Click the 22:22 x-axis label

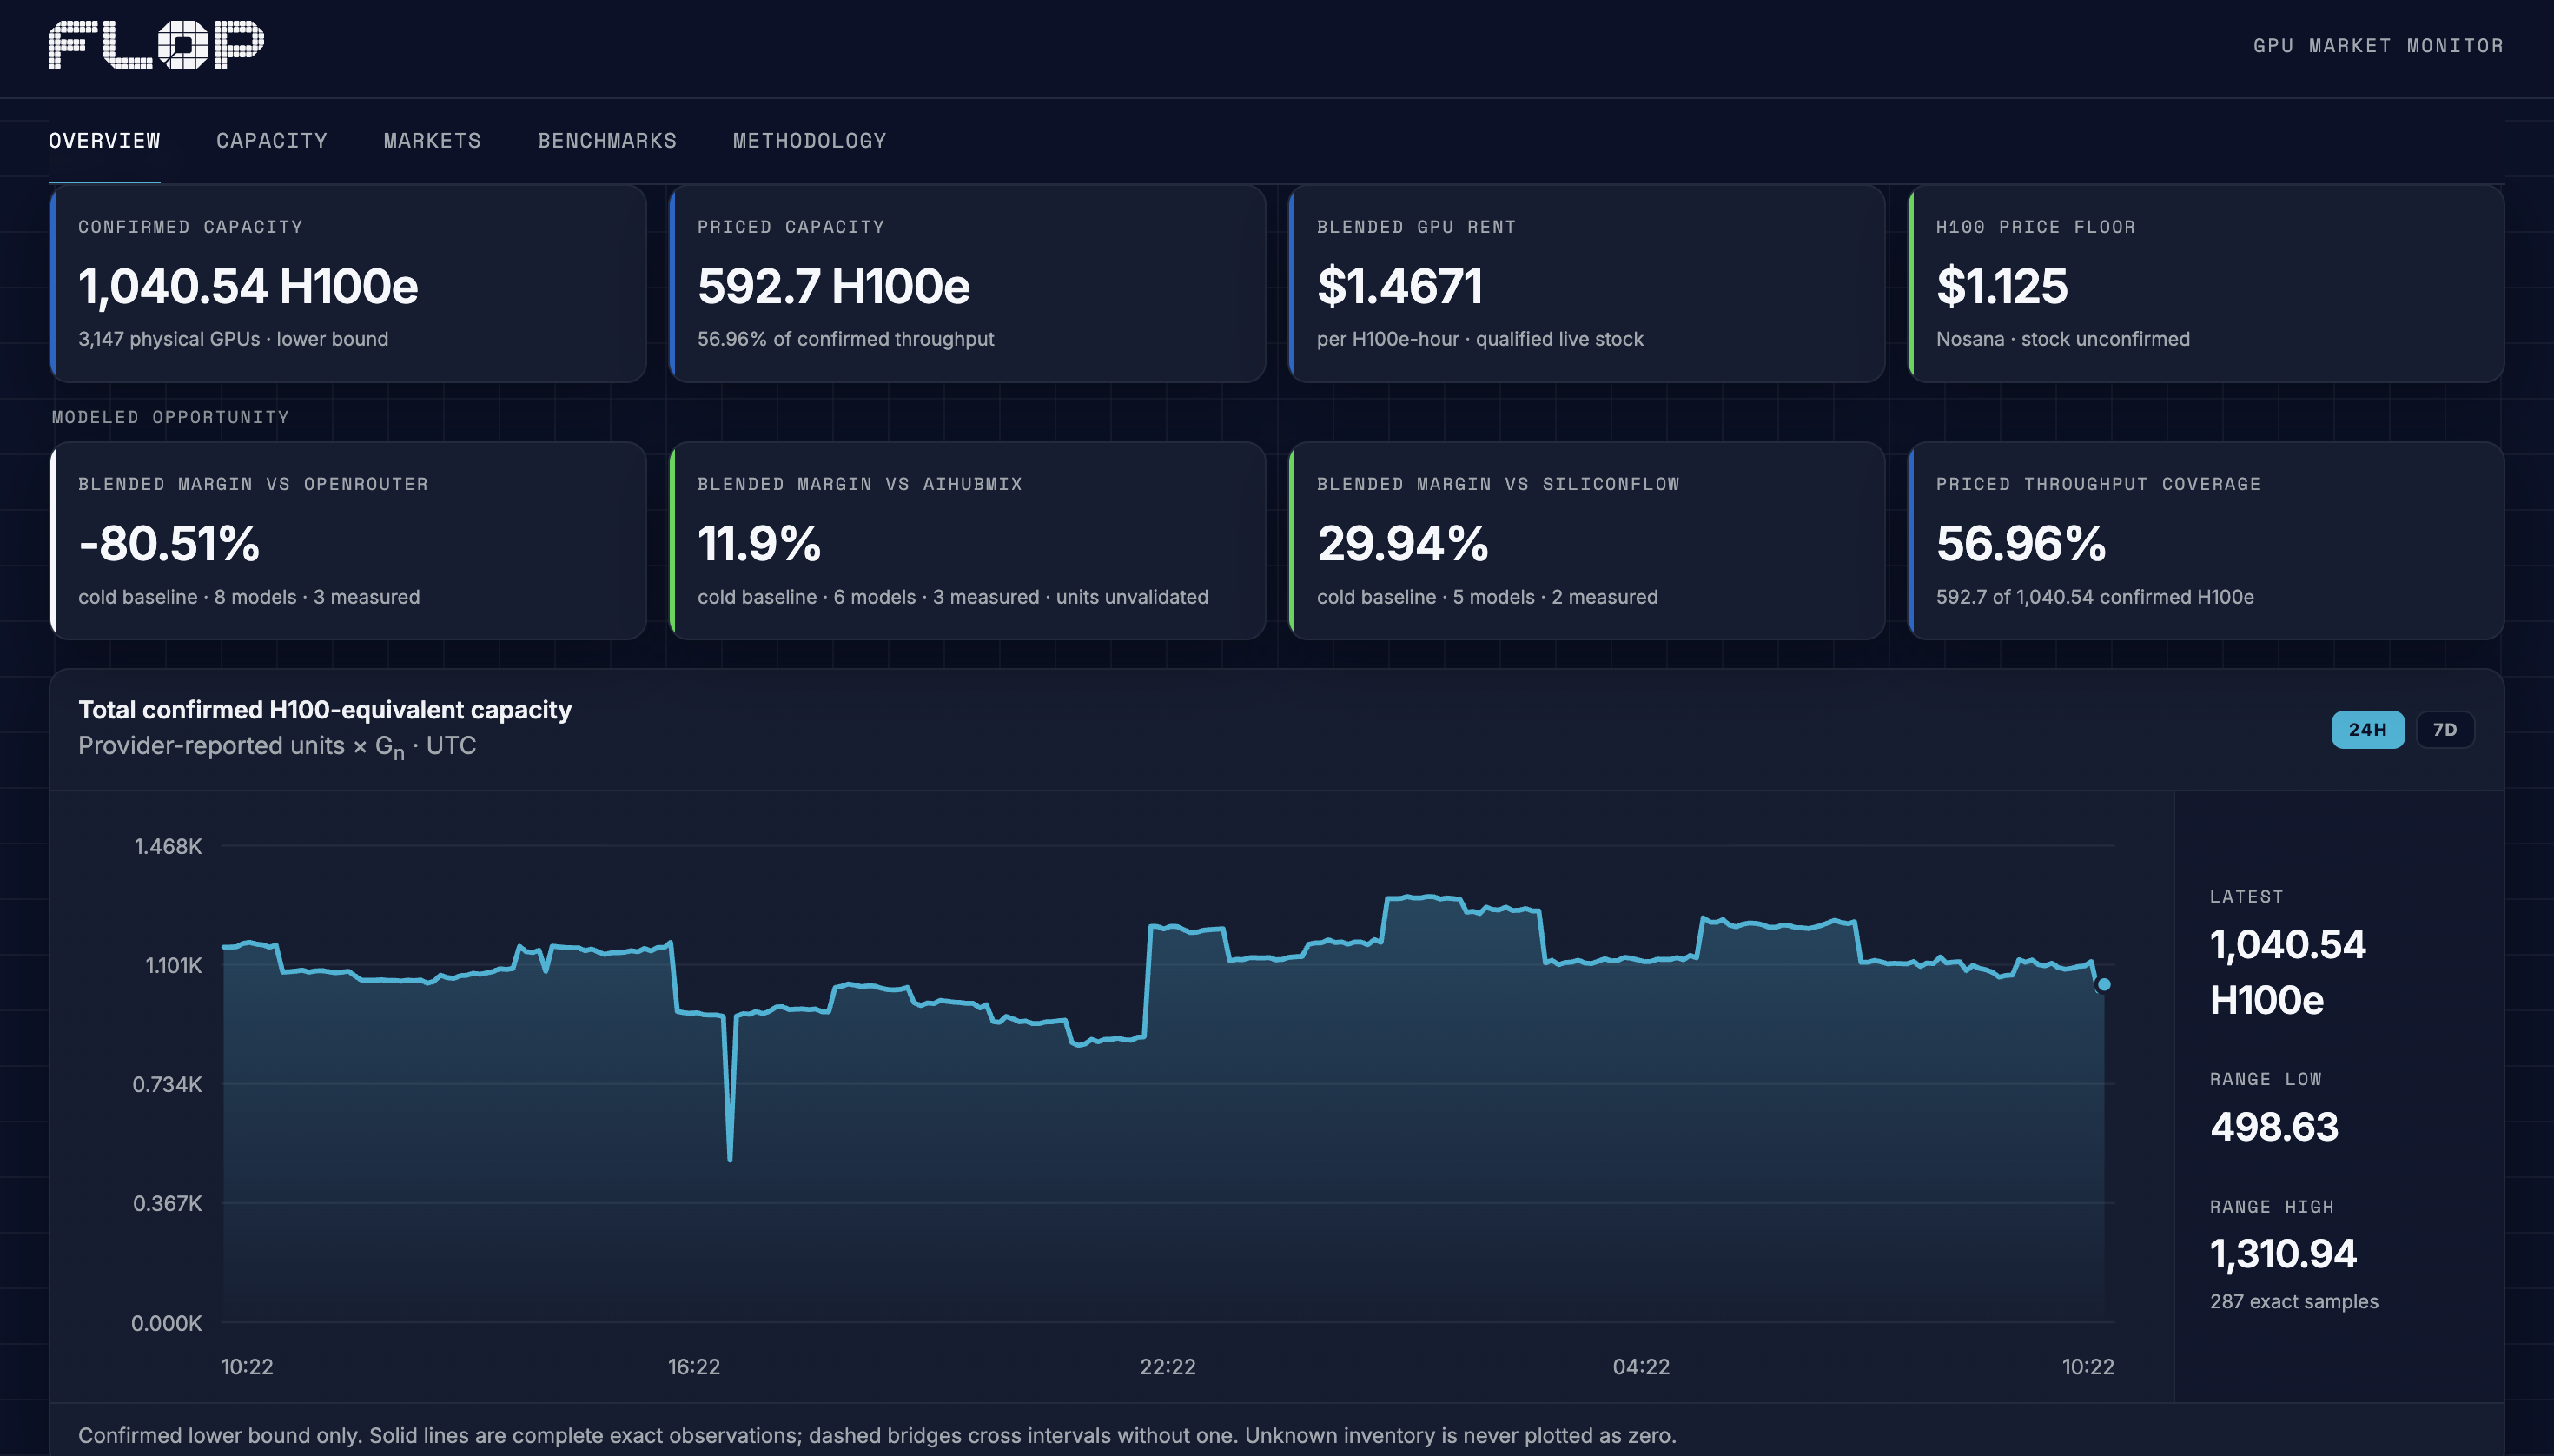tap(1167, 1367)
